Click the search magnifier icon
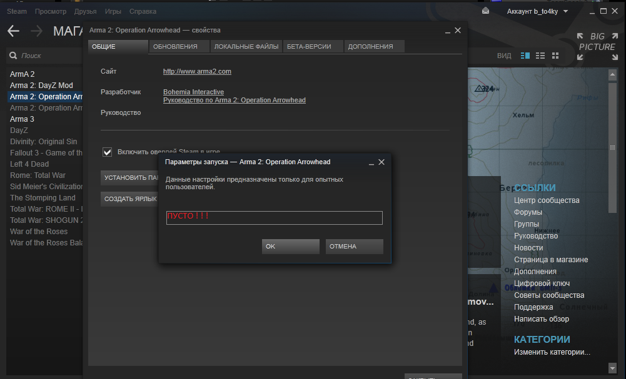 tap(13, 56)
